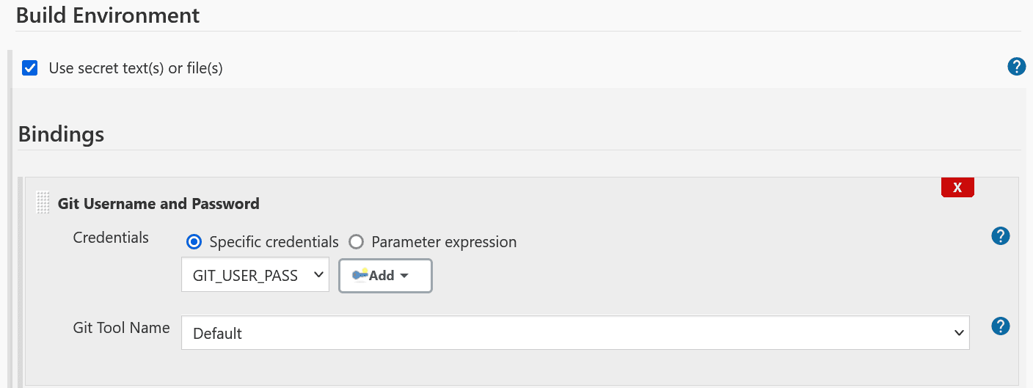Click the Bindings section heading
The image size is (1033, 388).
(61, 134)
